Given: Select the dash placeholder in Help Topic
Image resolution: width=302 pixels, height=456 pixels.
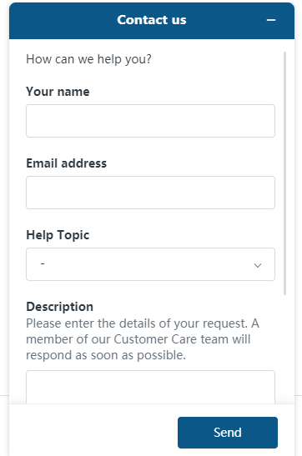Looking at the screenshot, I should (43, 263).
